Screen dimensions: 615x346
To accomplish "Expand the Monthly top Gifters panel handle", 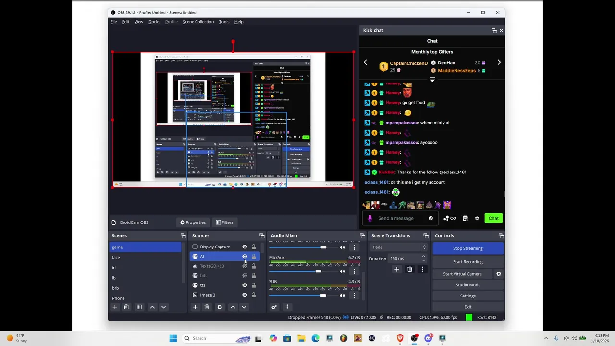I will [432, 80].
